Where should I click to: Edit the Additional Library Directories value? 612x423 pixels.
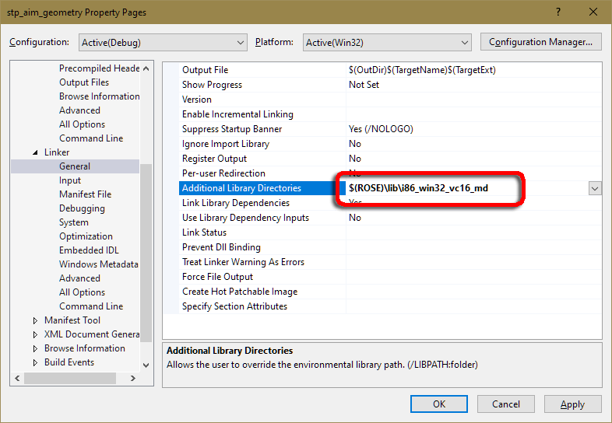(467, 188)
